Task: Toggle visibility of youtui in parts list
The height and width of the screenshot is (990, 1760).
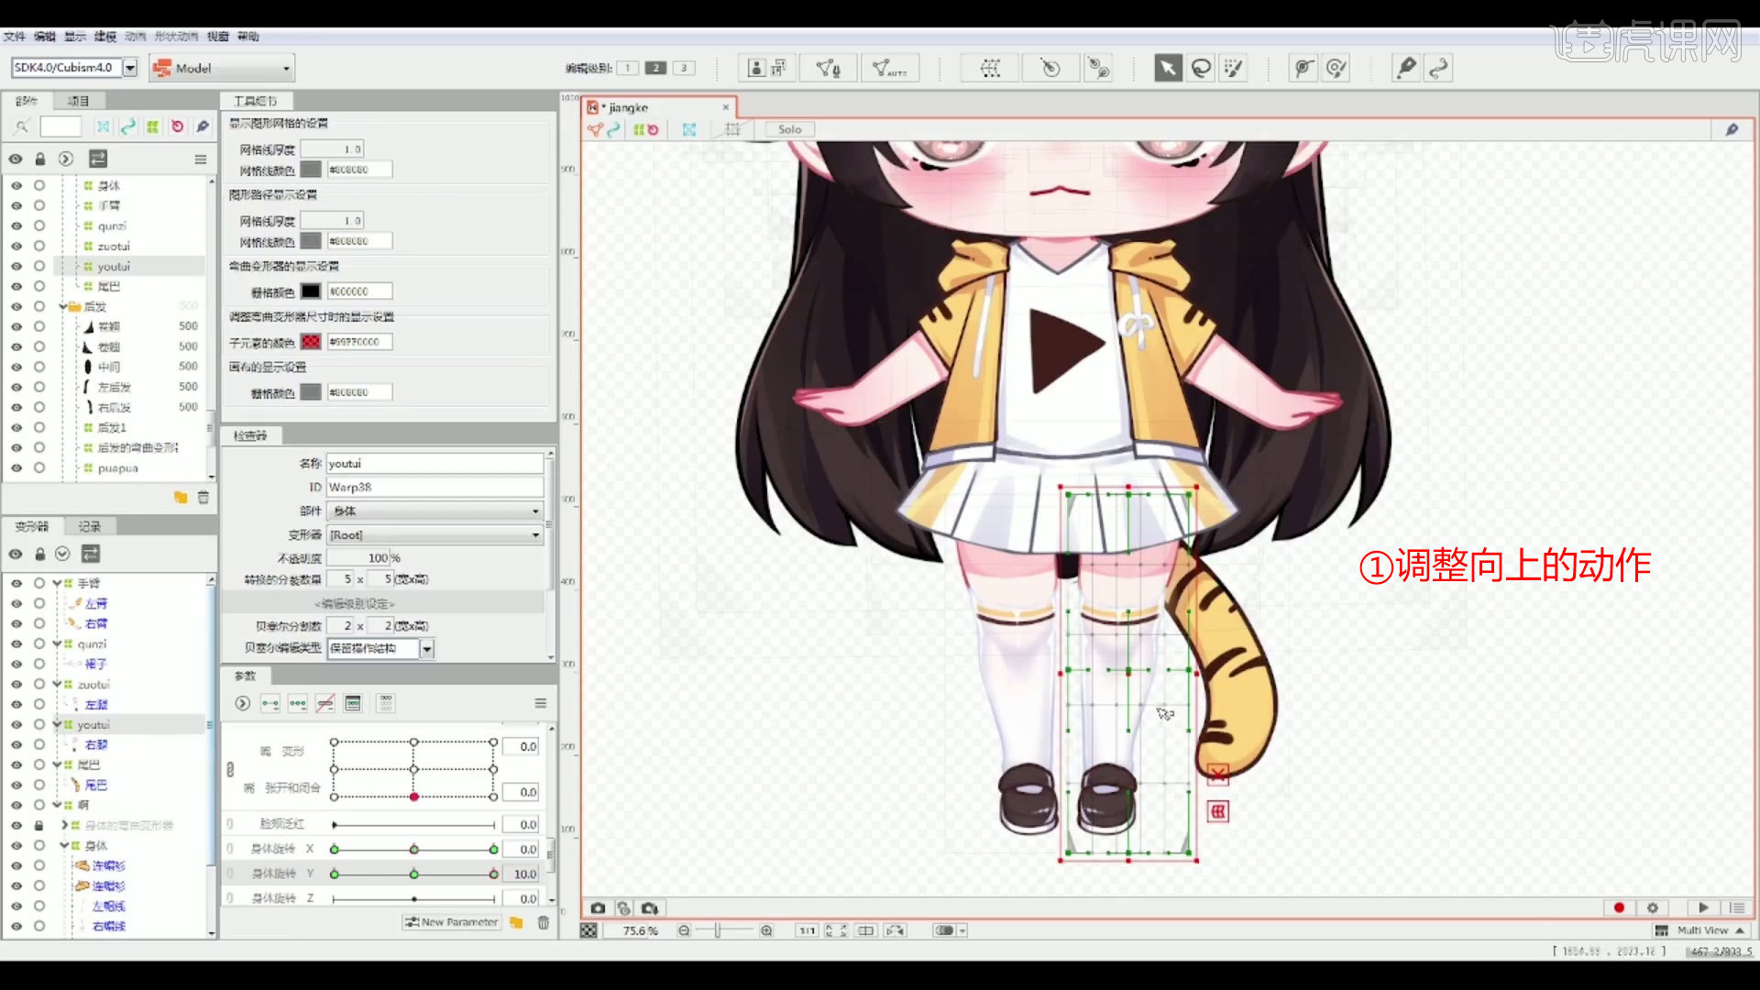Action: click(16, 266)
